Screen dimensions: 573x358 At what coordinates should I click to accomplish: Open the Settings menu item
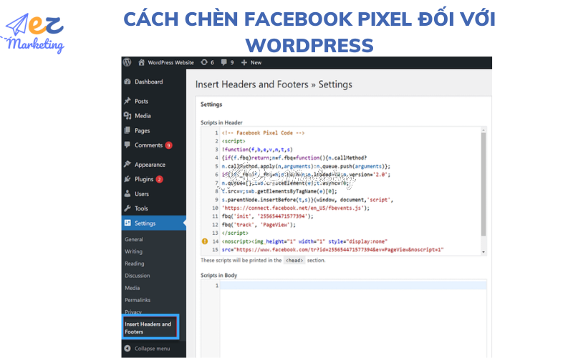point(153,223)
